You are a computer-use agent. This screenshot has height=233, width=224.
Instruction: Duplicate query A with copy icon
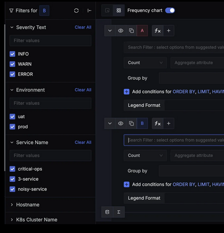coord(132,31)
